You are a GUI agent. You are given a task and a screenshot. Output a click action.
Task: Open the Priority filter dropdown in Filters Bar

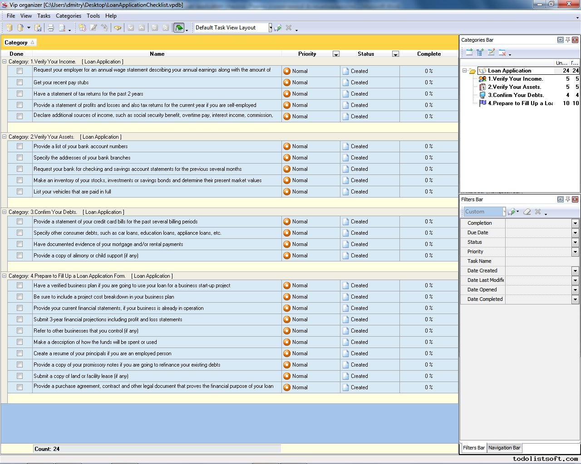click(x=575, y=252)
